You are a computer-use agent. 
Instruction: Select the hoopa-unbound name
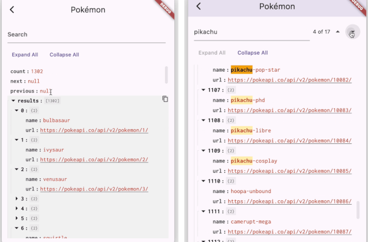tap(251, 191)
